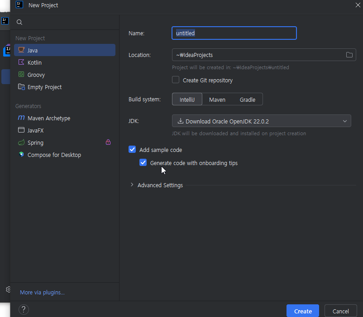Viewport: 363px width, 317px height.
Task: Select Empty Project in list
Action: pyautogui.click(x=65, y=87)
